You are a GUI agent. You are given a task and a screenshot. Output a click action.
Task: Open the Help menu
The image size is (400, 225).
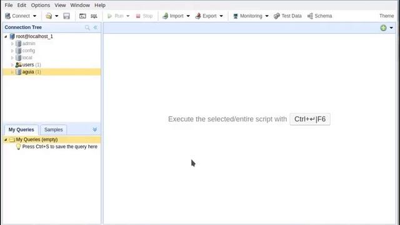pyautogui.click(x=100, y=5)
